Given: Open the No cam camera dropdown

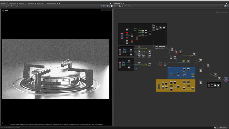Looking at the screenshot, I should point(109,10).
